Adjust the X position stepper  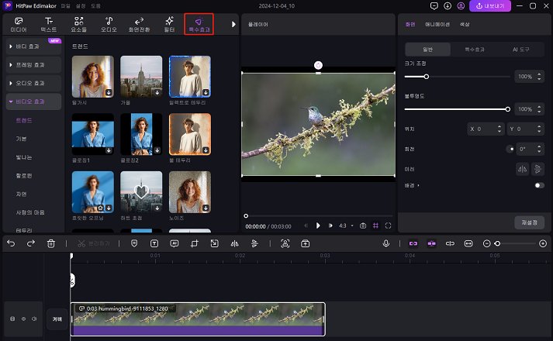pos(499,129)
